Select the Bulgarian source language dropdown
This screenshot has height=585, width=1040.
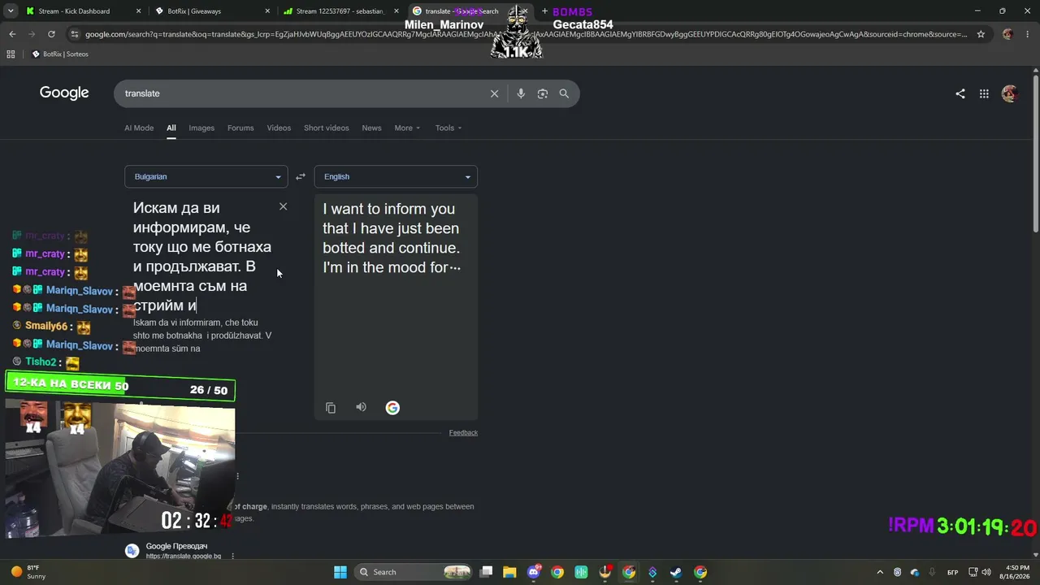(206, 176)
